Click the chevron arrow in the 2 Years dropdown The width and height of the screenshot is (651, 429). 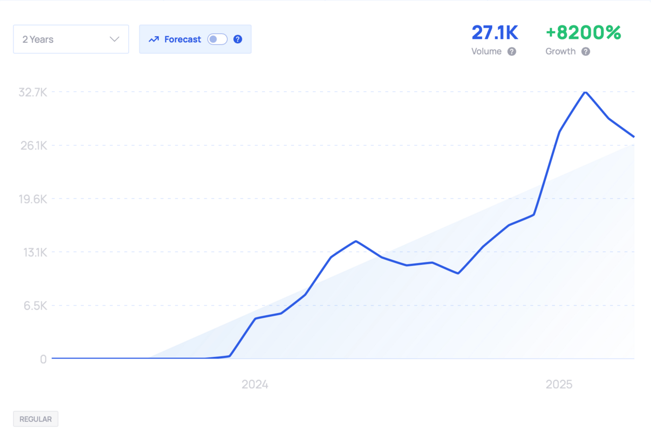(114, 39)
